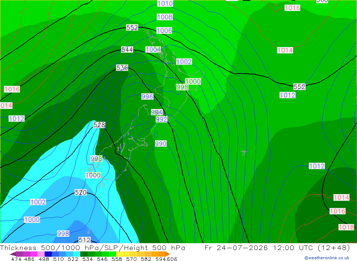Click the red 1016 label above 014
The width and height of the screenshot is (357, 261).
click(x=12, y=89)
